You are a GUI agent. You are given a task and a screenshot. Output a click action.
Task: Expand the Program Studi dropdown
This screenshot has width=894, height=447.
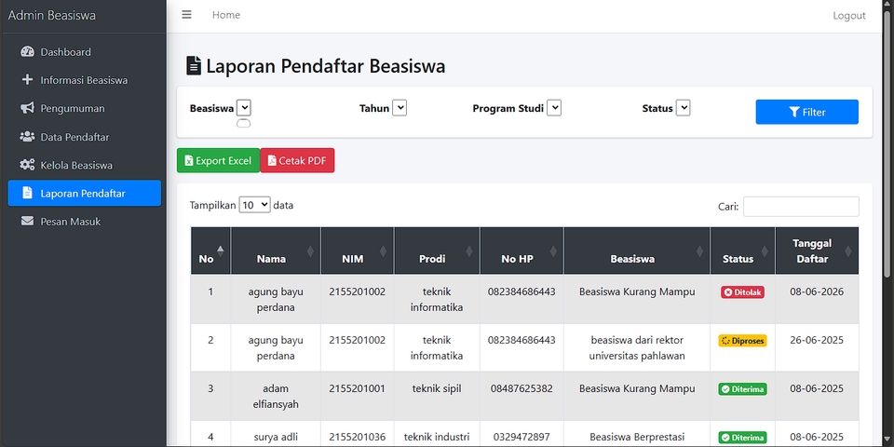(554, 108)
